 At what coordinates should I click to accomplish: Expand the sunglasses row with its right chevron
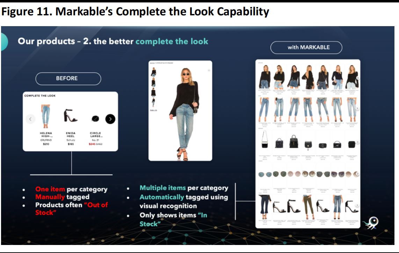[x=357, y=174]
